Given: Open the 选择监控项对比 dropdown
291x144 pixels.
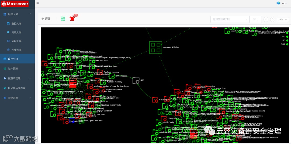Looking at the screenshot, I should (x=230, y=19).
